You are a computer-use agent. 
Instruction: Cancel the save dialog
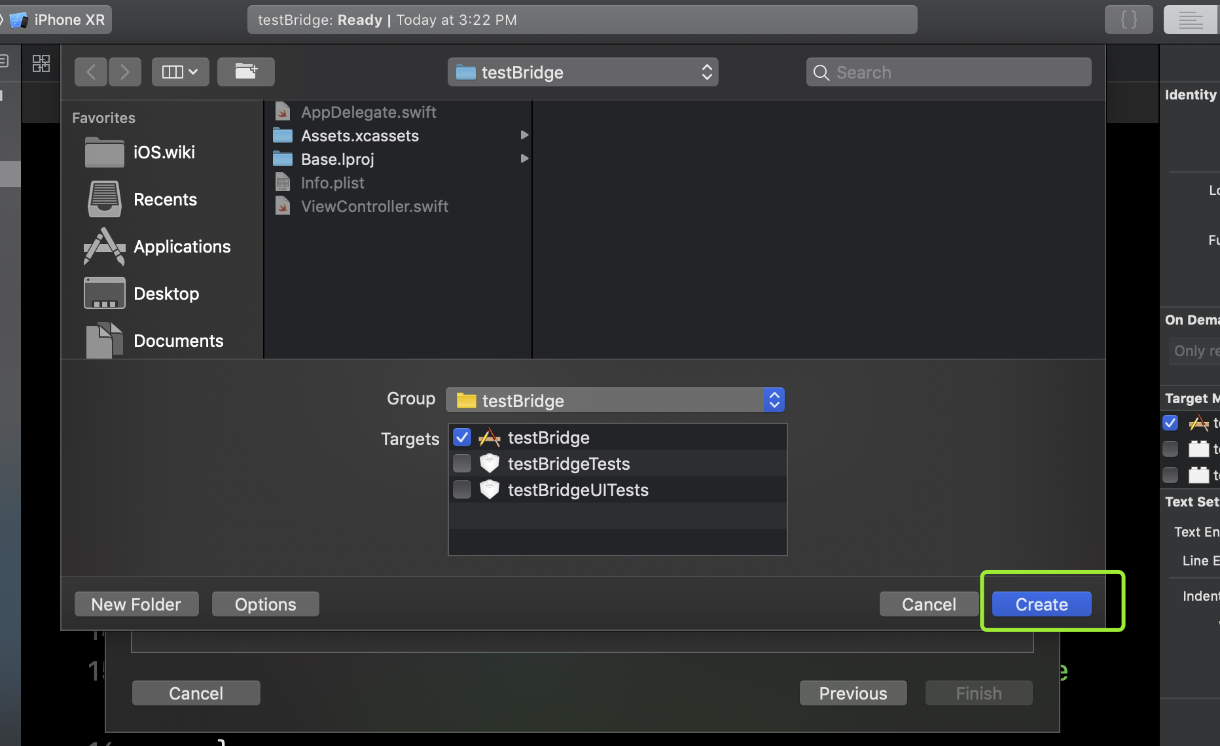click(929, 604)
